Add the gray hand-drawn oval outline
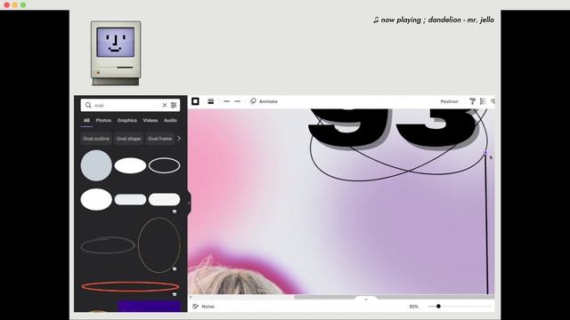This screenshot has width=570, height=320. (108, 245)
